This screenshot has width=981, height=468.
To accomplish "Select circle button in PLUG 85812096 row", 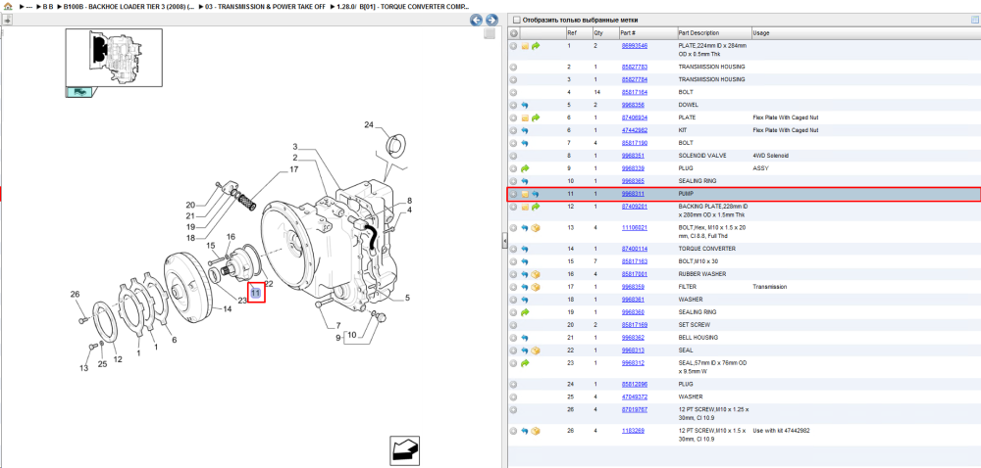I will click(x=513, y=385).
